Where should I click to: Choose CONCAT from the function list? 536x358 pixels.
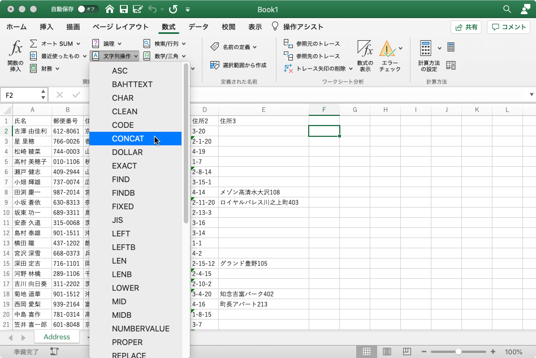(135, 139)
